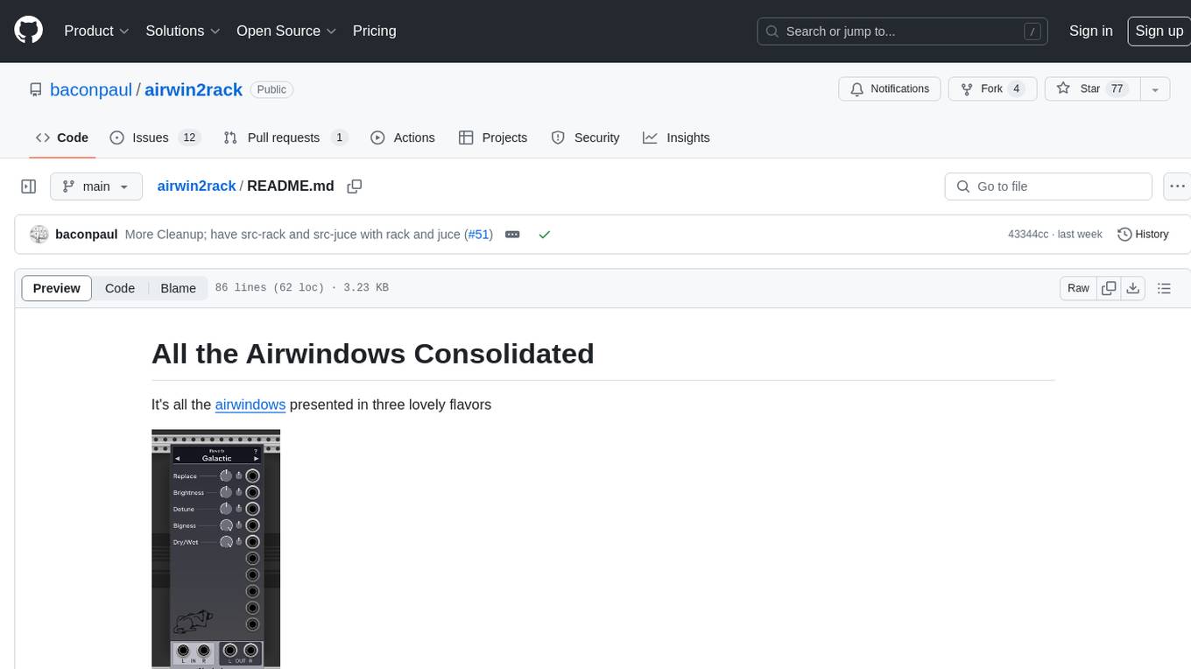
Task: Open the star lists dropdown arrow
Action: click(1155, 89)
